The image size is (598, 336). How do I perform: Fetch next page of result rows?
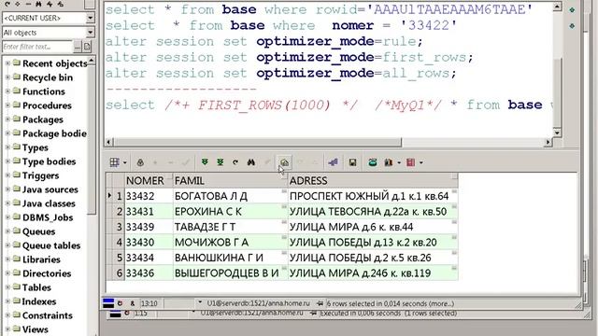tap(205, 162)
